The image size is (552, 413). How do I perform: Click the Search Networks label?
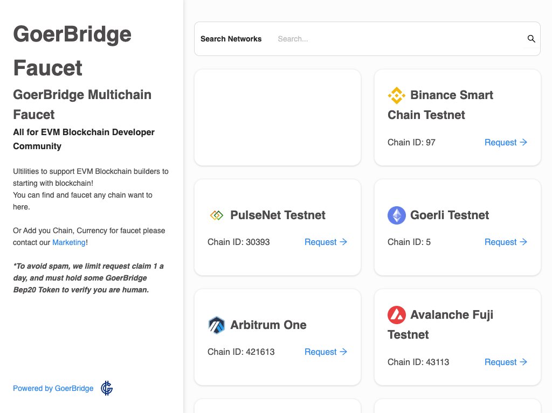[x=231, y=39]
